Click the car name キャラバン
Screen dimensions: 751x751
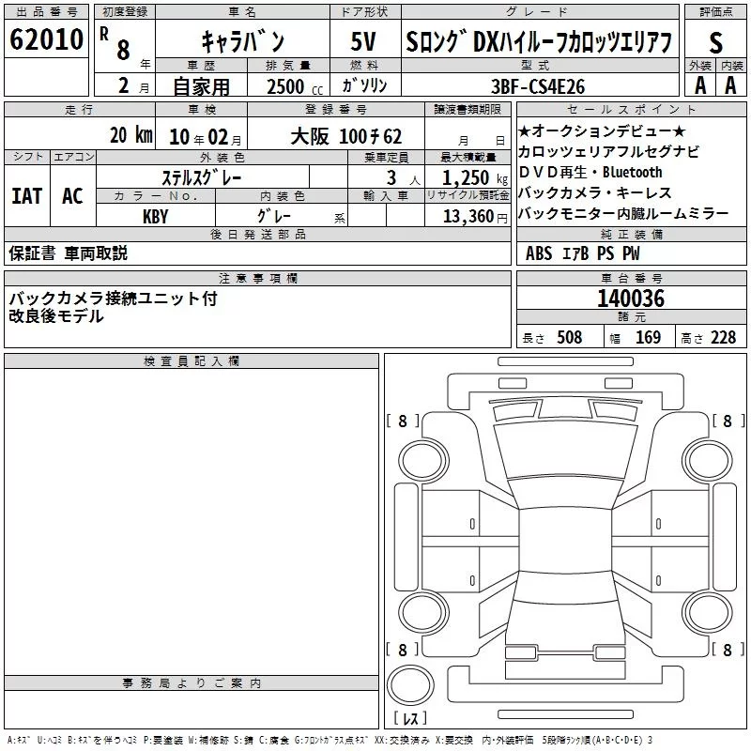coord(242,42)
